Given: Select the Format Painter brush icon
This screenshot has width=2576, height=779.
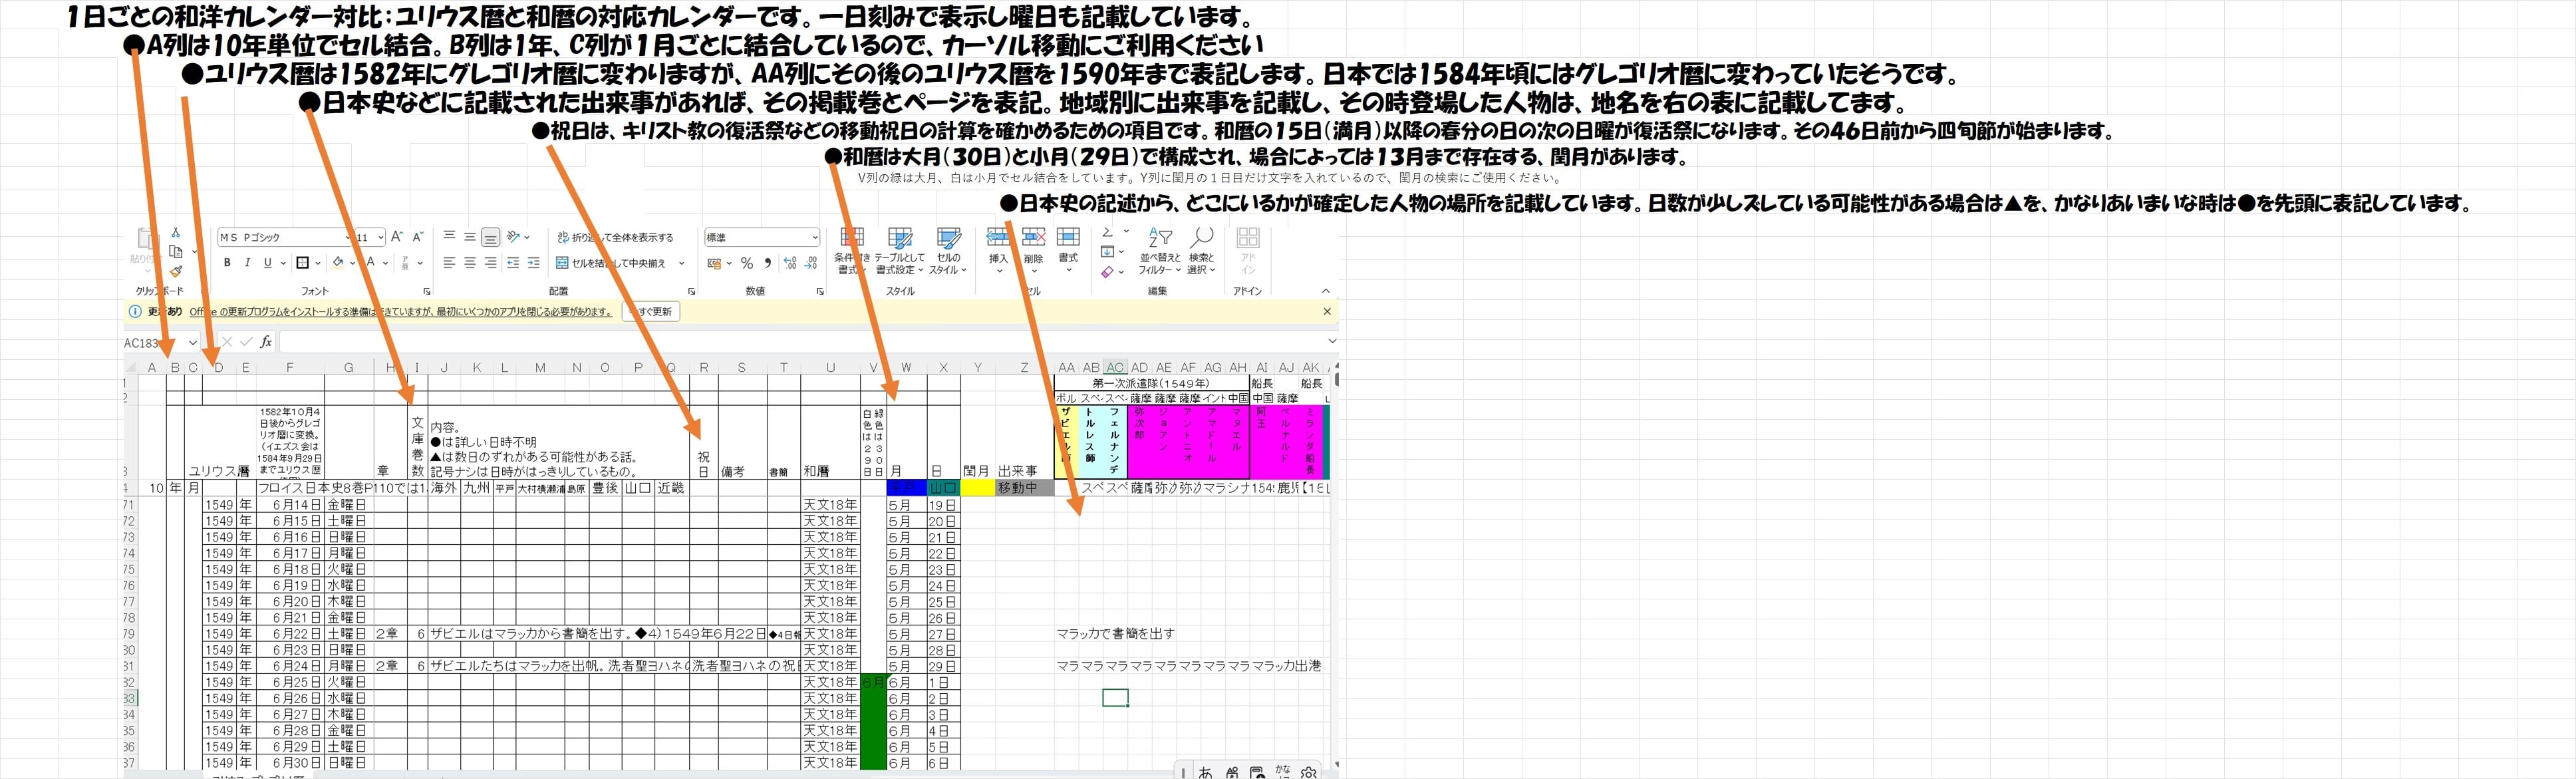Looking at the screenshot, I should (176, 271).
